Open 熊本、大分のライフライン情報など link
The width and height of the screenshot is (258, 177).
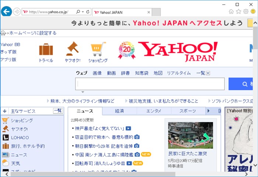click(82, 101)
